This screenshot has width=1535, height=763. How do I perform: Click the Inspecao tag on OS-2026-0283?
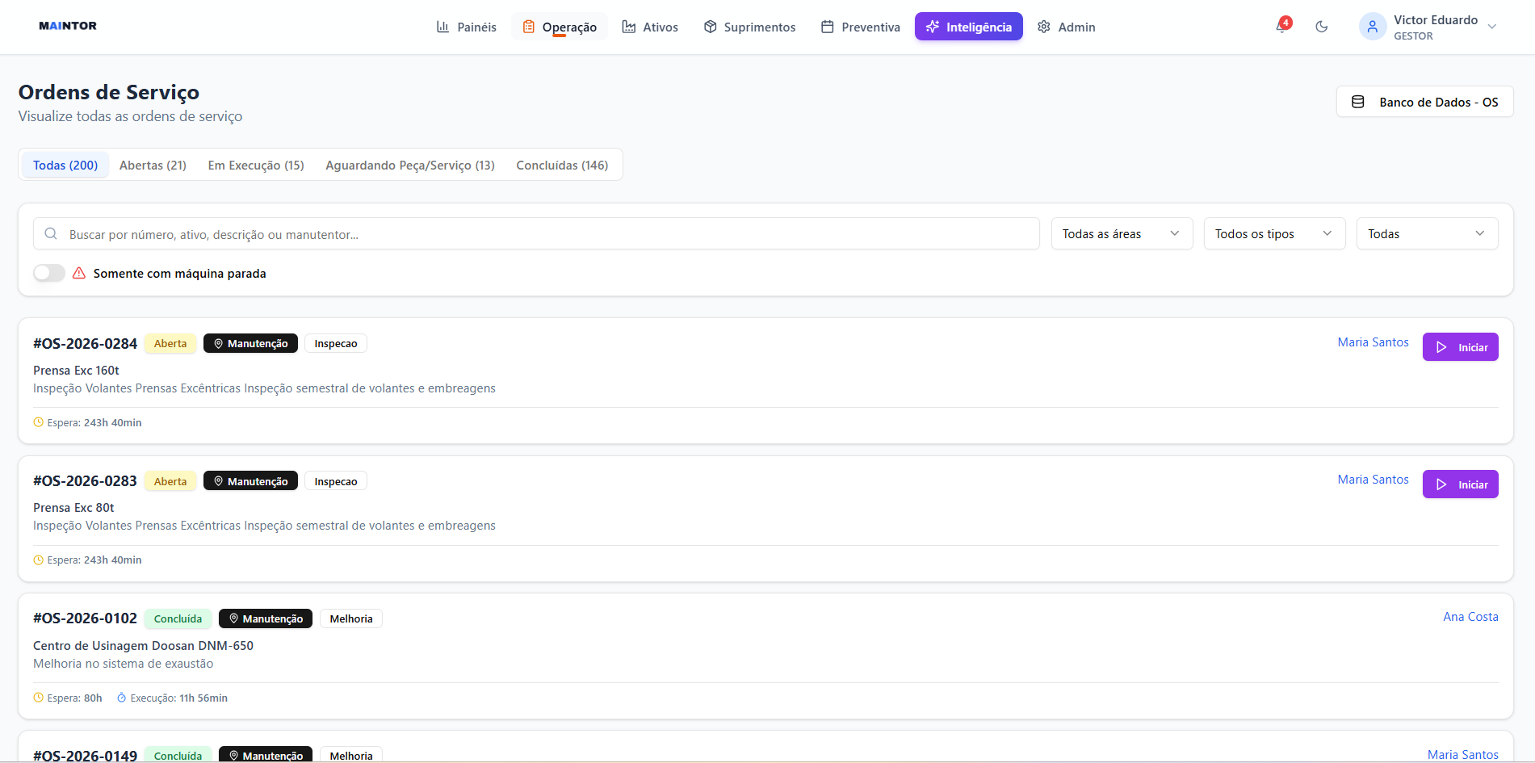[x=336, y=481]
